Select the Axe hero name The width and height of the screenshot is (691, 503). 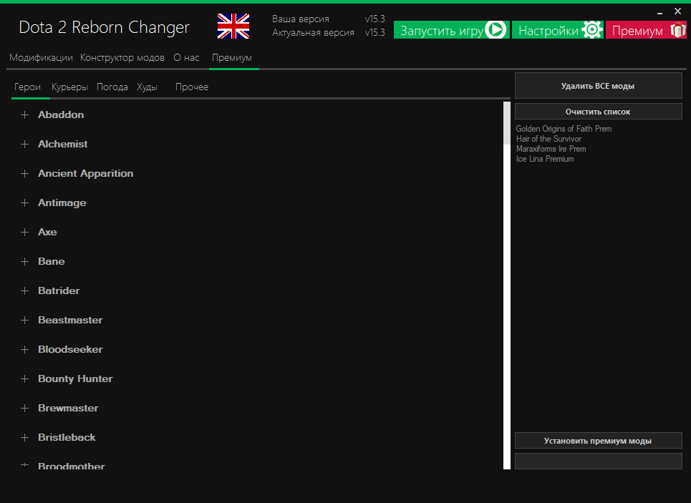point(47,232)
